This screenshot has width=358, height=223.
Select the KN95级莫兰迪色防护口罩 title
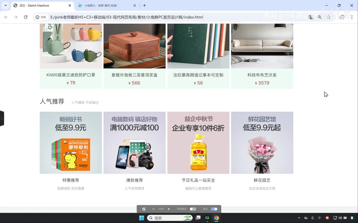(71, 75)
